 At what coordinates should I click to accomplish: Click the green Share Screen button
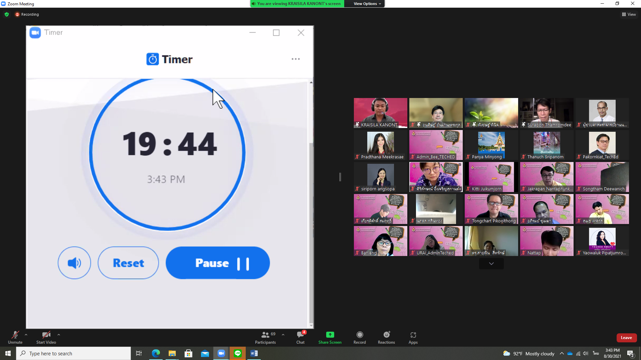pyautogui.click(x=330, y=337)
